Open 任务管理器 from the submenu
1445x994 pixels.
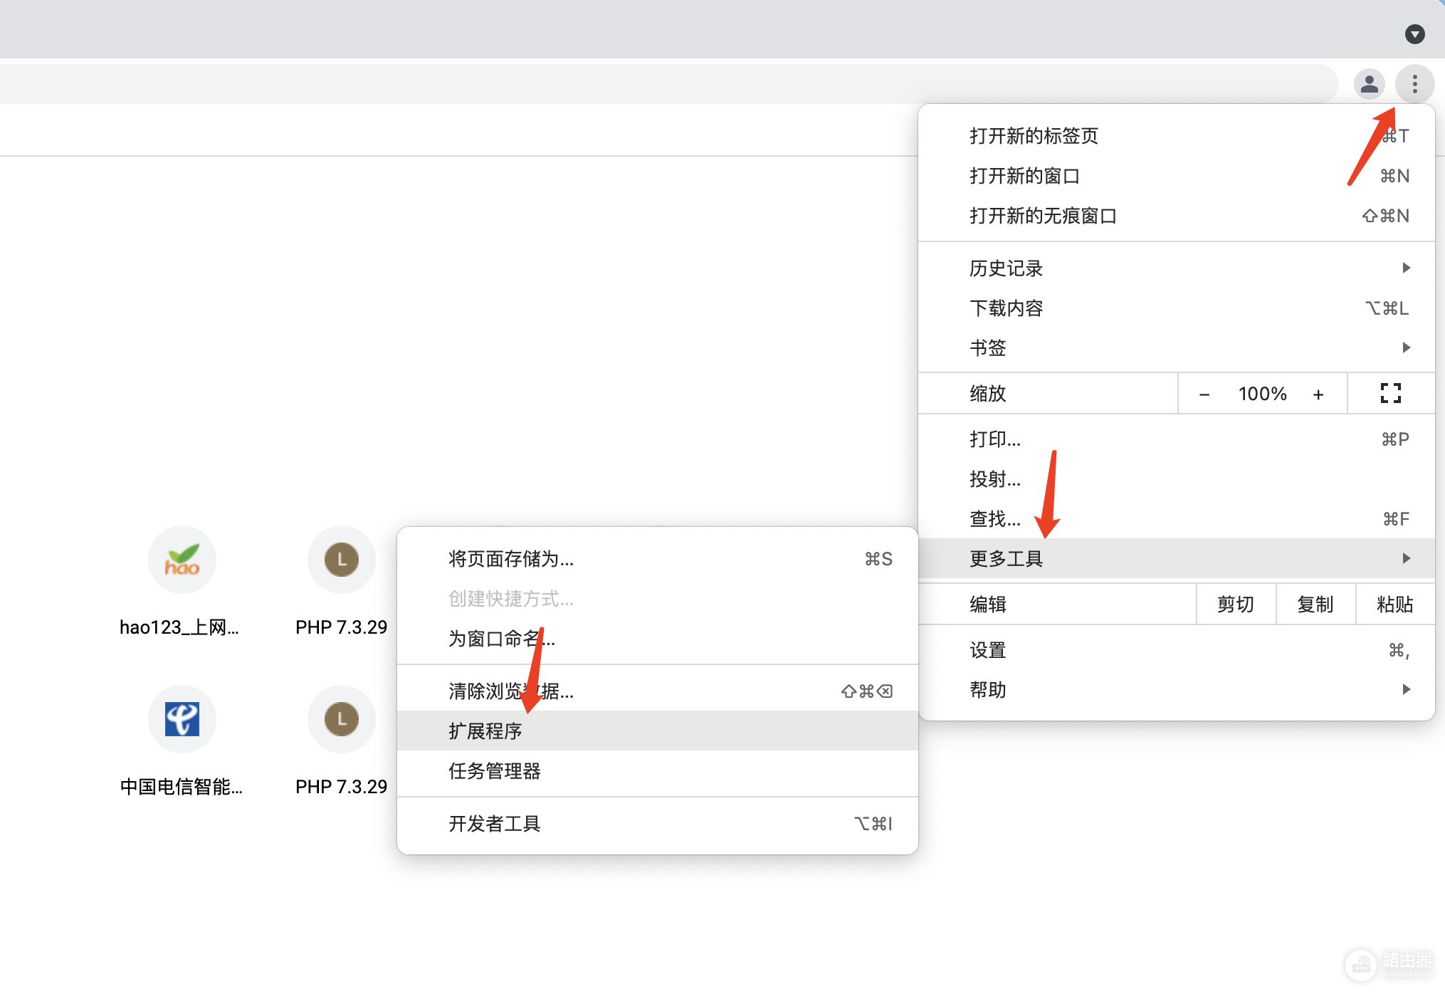pyautogui.click(x=495, y=771)
